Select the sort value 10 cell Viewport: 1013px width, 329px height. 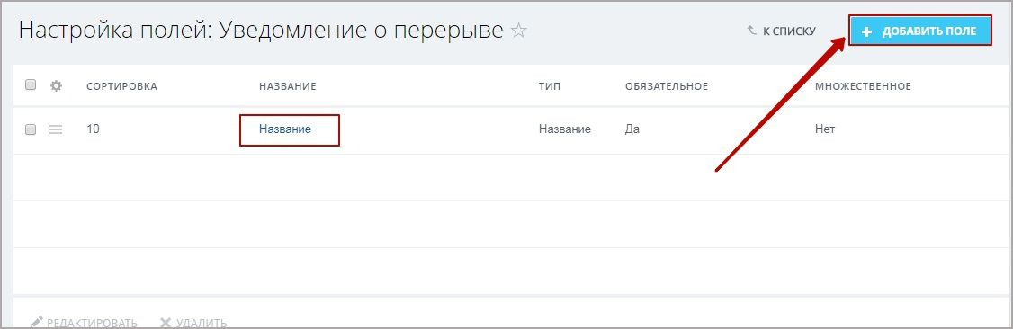[93, 129]
